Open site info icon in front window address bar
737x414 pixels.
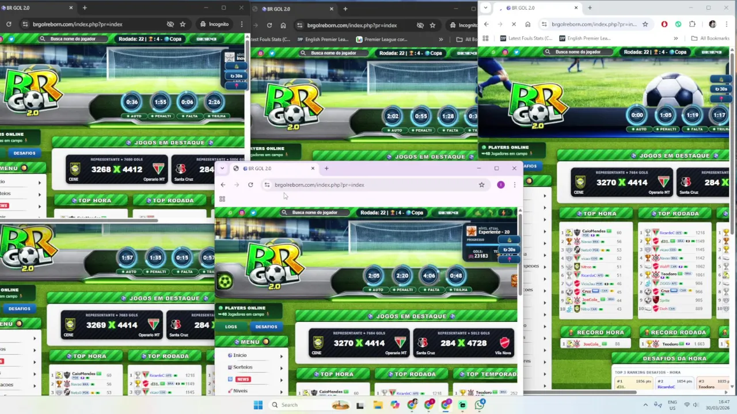pyautogui.click(x=267, y=185)
